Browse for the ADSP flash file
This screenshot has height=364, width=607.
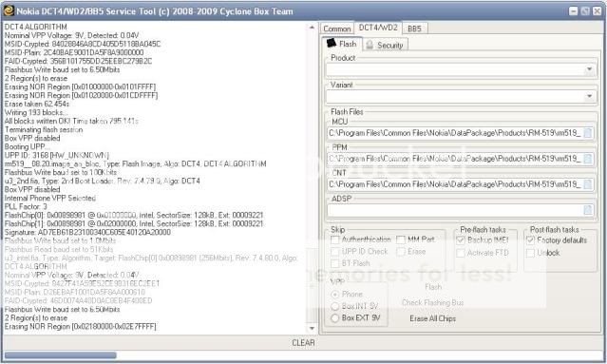(587, 210)
